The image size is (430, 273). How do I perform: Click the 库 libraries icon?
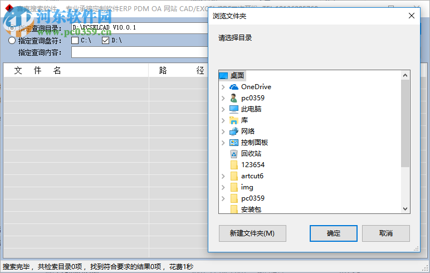(233, 120)
